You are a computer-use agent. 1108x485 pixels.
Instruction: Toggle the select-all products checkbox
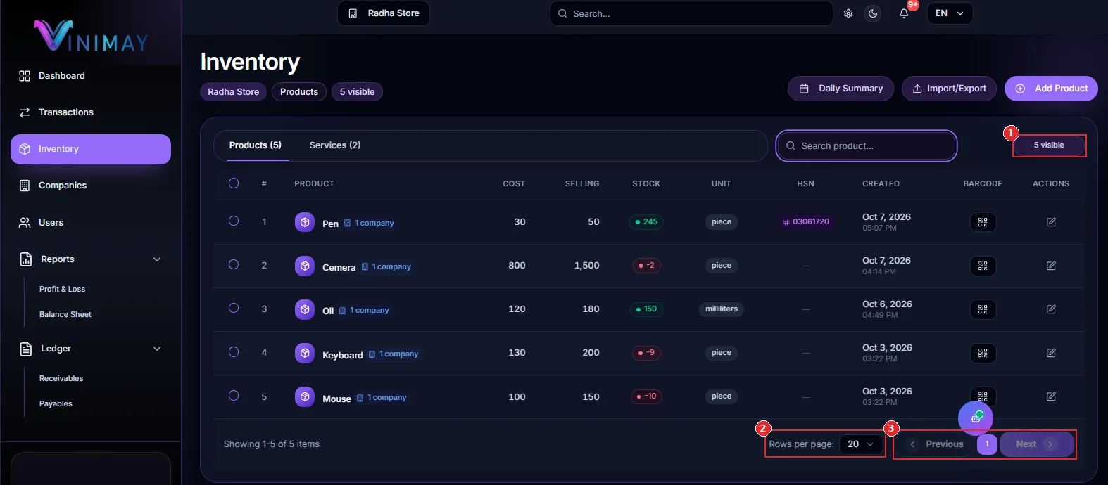(234, 183)
